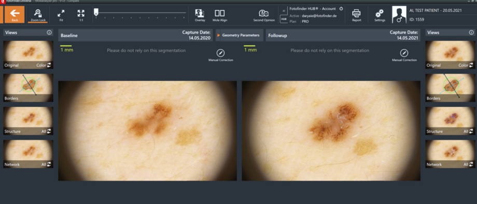Screen dimensions: 477x204
Task: Click the Followup capture date 14.05.2021
Action: [x=407, y=39]
